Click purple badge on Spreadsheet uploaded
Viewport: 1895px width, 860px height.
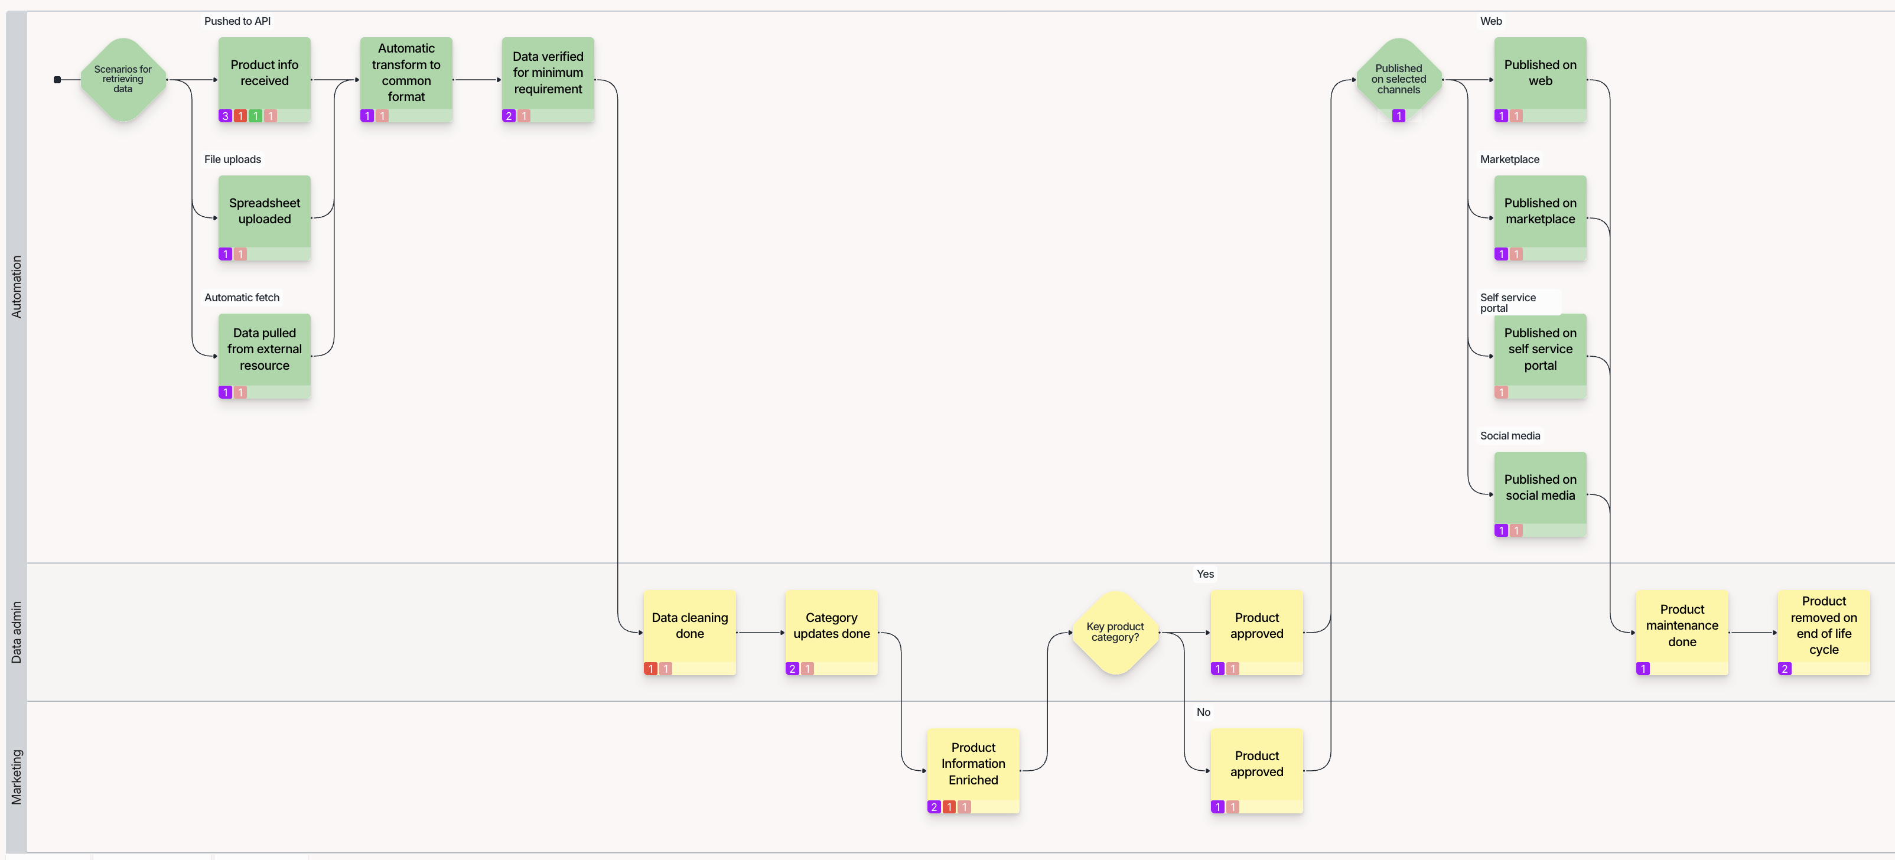pos(225,254)
